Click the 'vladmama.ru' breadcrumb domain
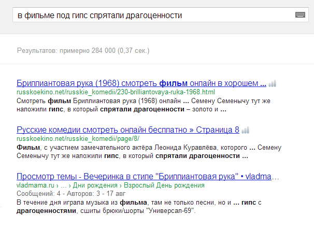This screenshot has width=314, height=229. pos(35,185)
